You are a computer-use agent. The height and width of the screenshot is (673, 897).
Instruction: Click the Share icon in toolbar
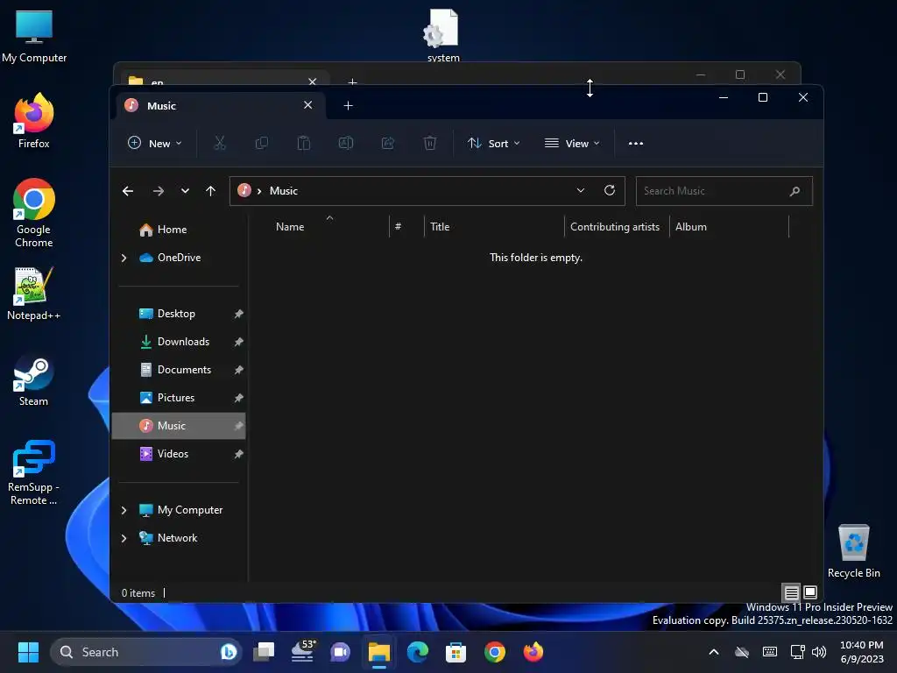coord(388,143)
